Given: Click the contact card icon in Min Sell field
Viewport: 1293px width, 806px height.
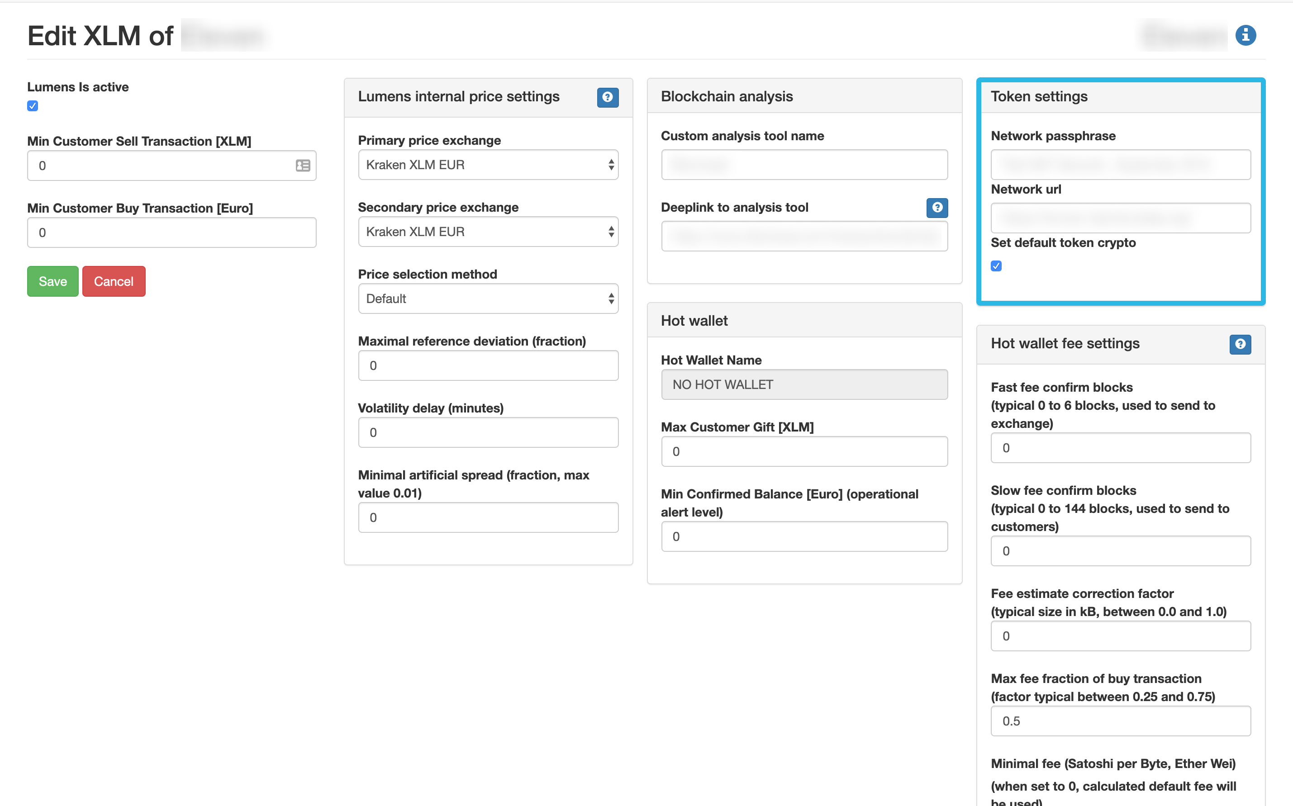Looking at the screenshot, I should point(303,166).
